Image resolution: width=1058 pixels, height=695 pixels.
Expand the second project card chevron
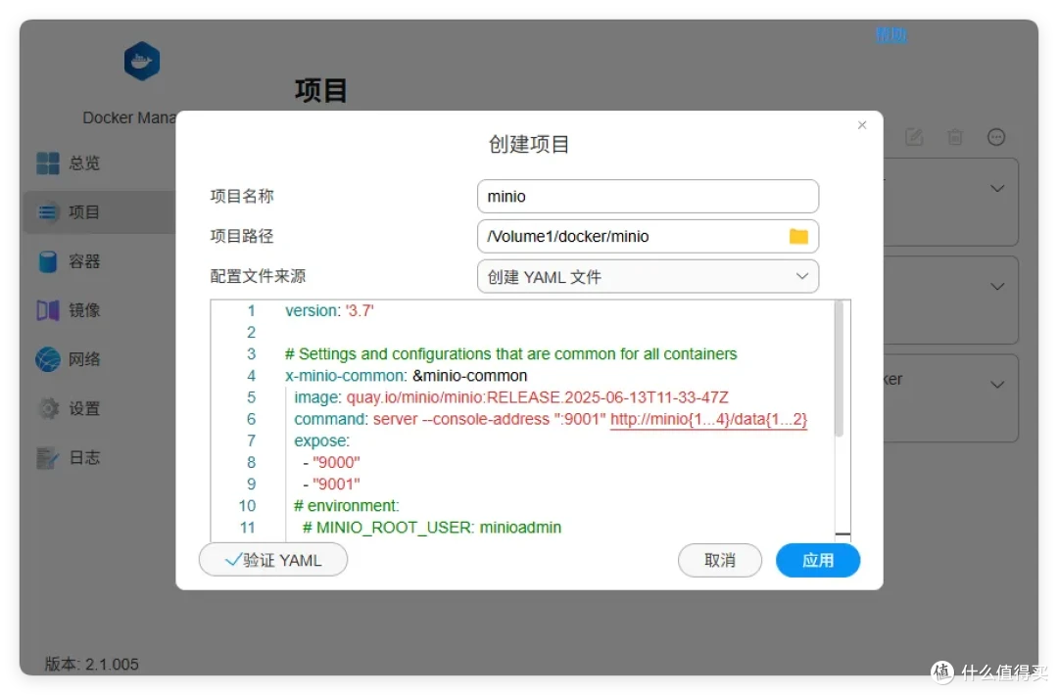(997, 287)
